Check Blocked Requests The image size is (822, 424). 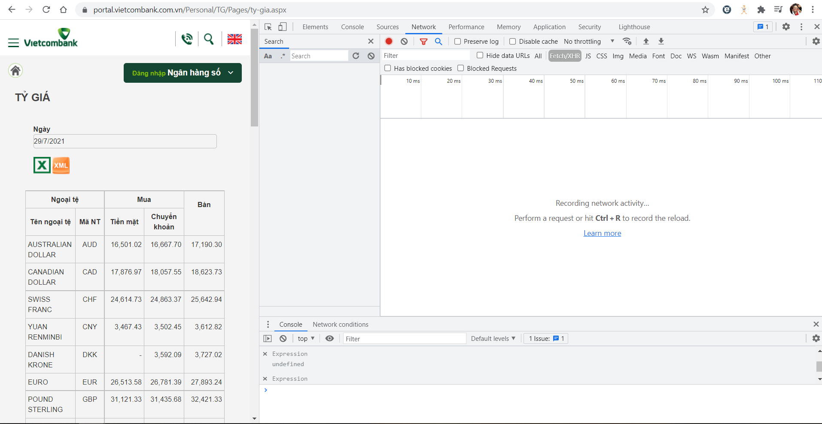click(461, 68)
